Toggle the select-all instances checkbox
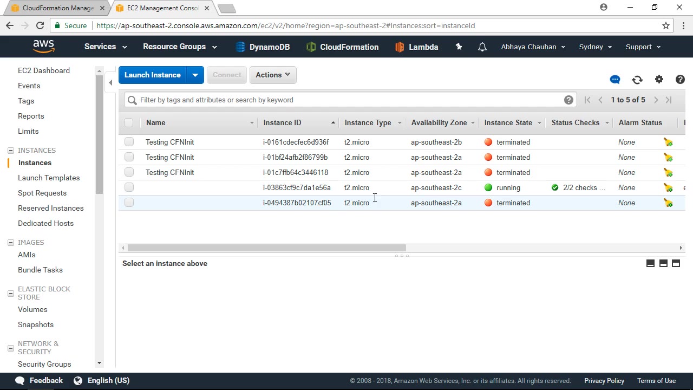 pos(129,122)
